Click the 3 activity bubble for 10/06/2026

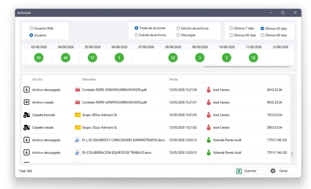[227, 58]
